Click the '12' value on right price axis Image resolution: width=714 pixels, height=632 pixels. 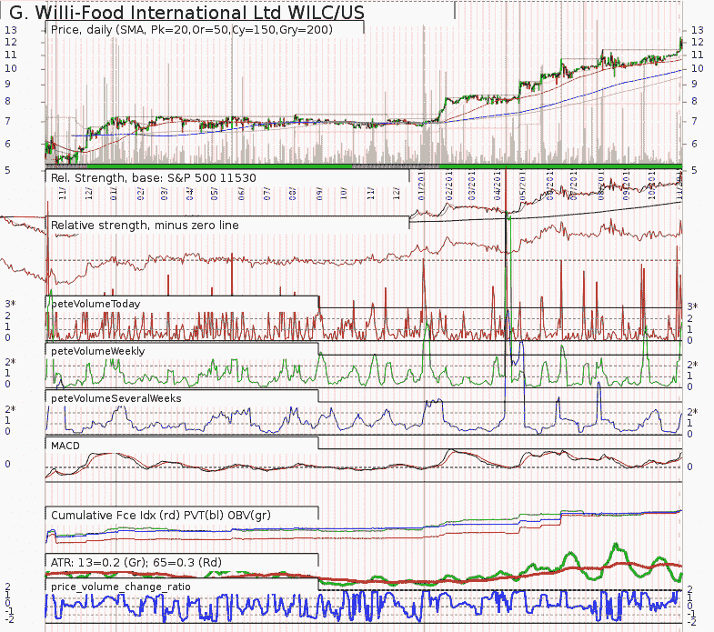(x=697, y=42)
